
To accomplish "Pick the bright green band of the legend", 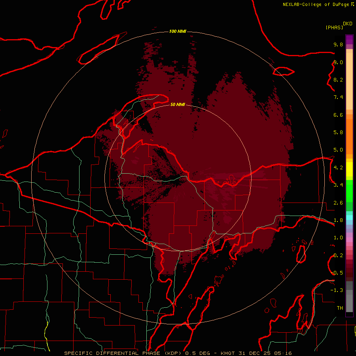I will point(349,192).
